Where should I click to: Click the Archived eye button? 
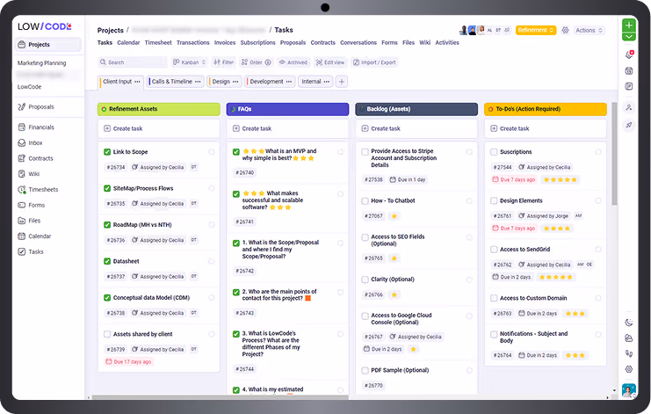293,62
